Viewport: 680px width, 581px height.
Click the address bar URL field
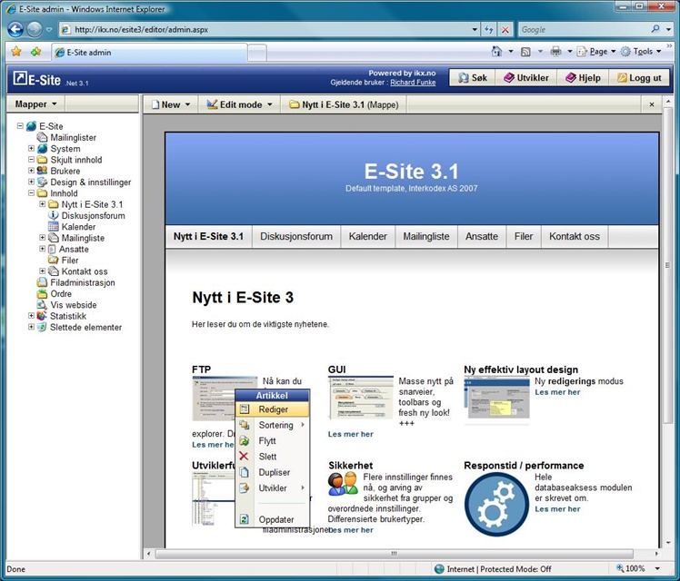coord(269,29)
